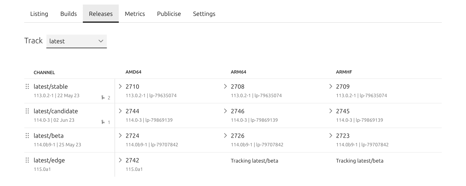Click branch icon on latest/stable row

pos(103,98)
